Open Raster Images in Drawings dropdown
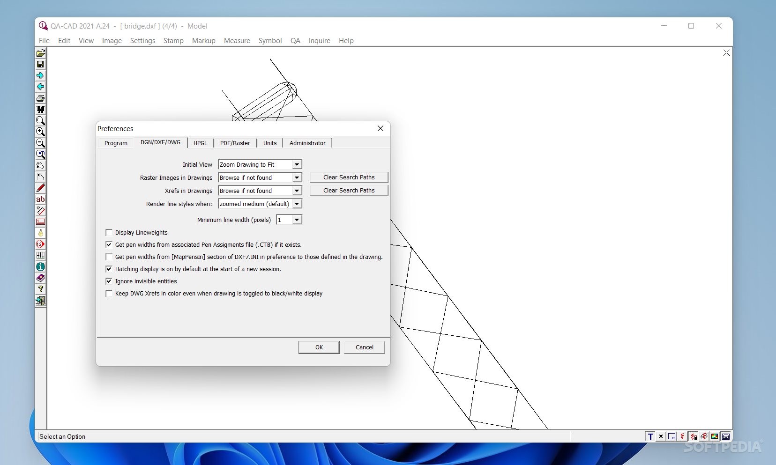 (x=297, y=177)
